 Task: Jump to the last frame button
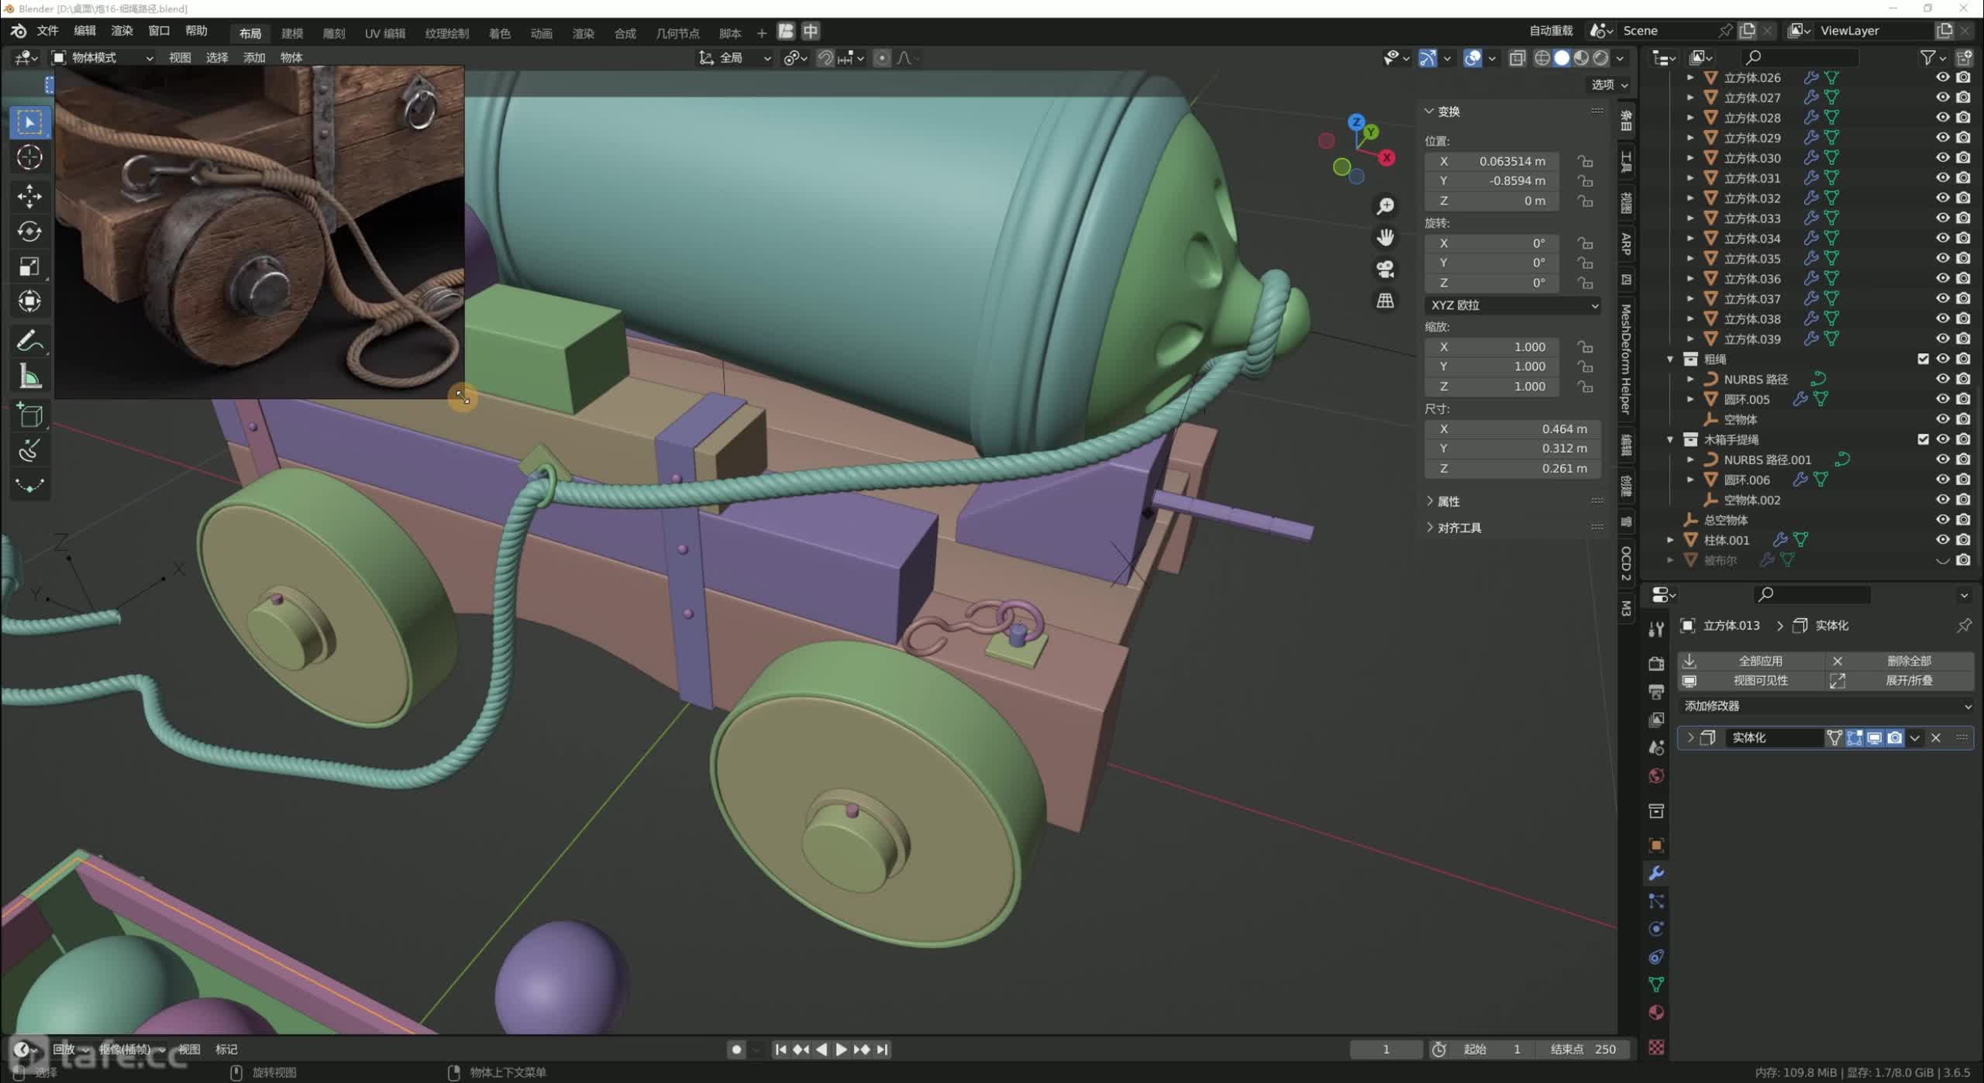pos(882,1050)
